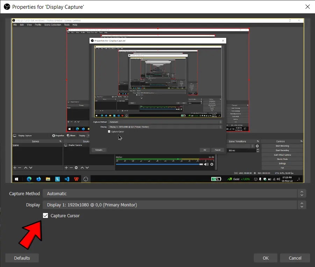Open File Explorer from previewed taskbar
315x267 pixels.
click(48, 179)
